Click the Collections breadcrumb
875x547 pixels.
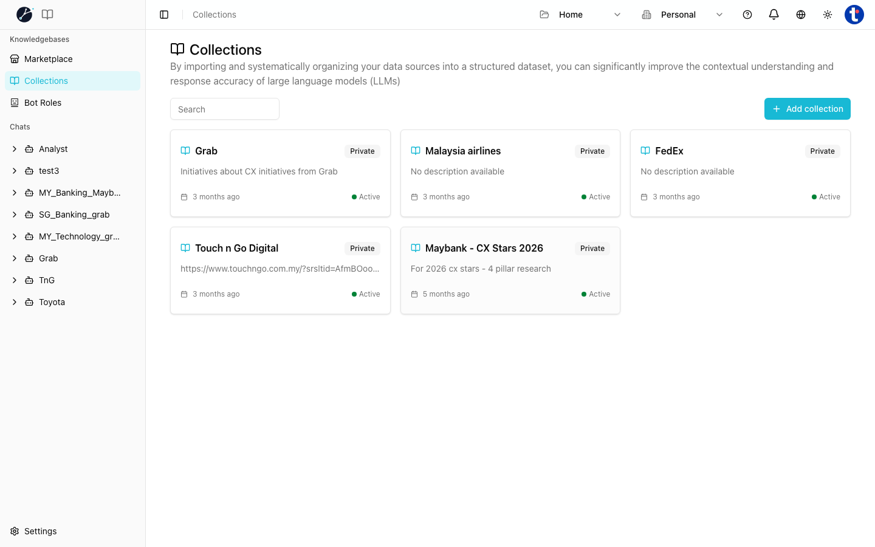coord(214,15)
